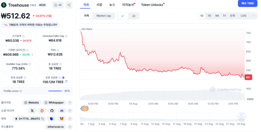
Task: Open info icon next to 총 공급량
Action: click(60, 64)
